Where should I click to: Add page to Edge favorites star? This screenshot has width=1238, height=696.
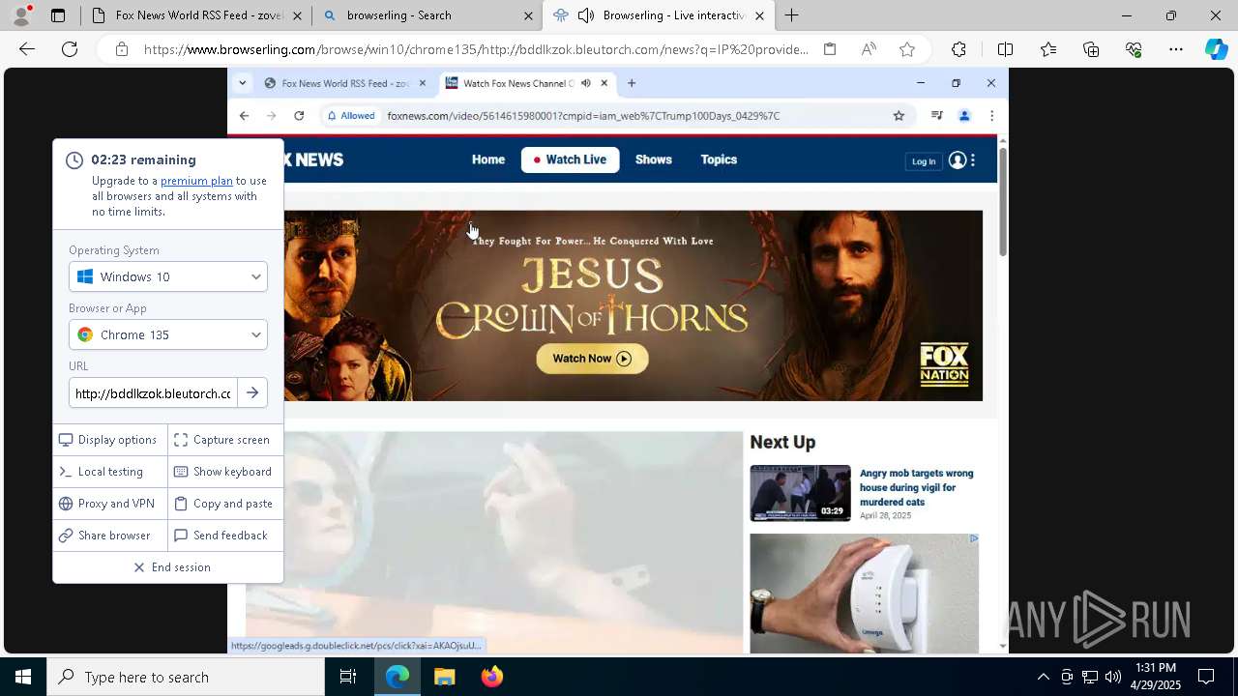[907, 49]
